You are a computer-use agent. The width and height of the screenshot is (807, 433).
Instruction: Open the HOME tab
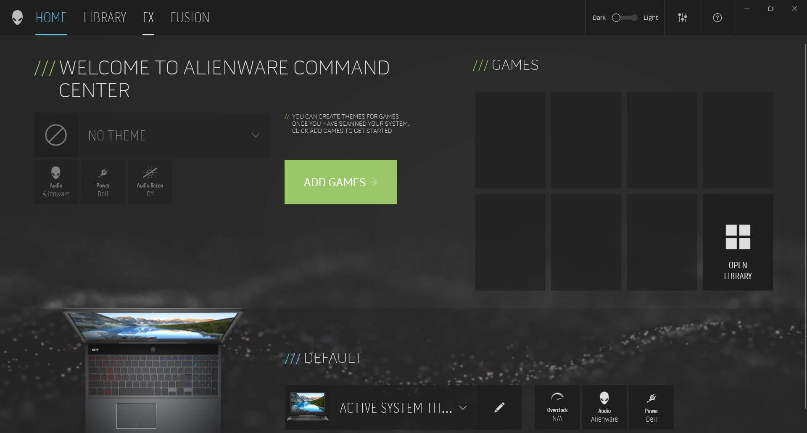tap(51, 18)
